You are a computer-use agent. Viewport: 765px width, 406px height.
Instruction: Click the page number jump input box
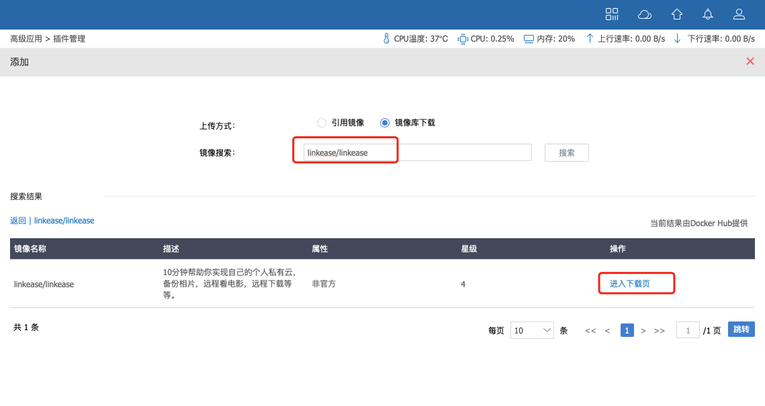(688, 330)
